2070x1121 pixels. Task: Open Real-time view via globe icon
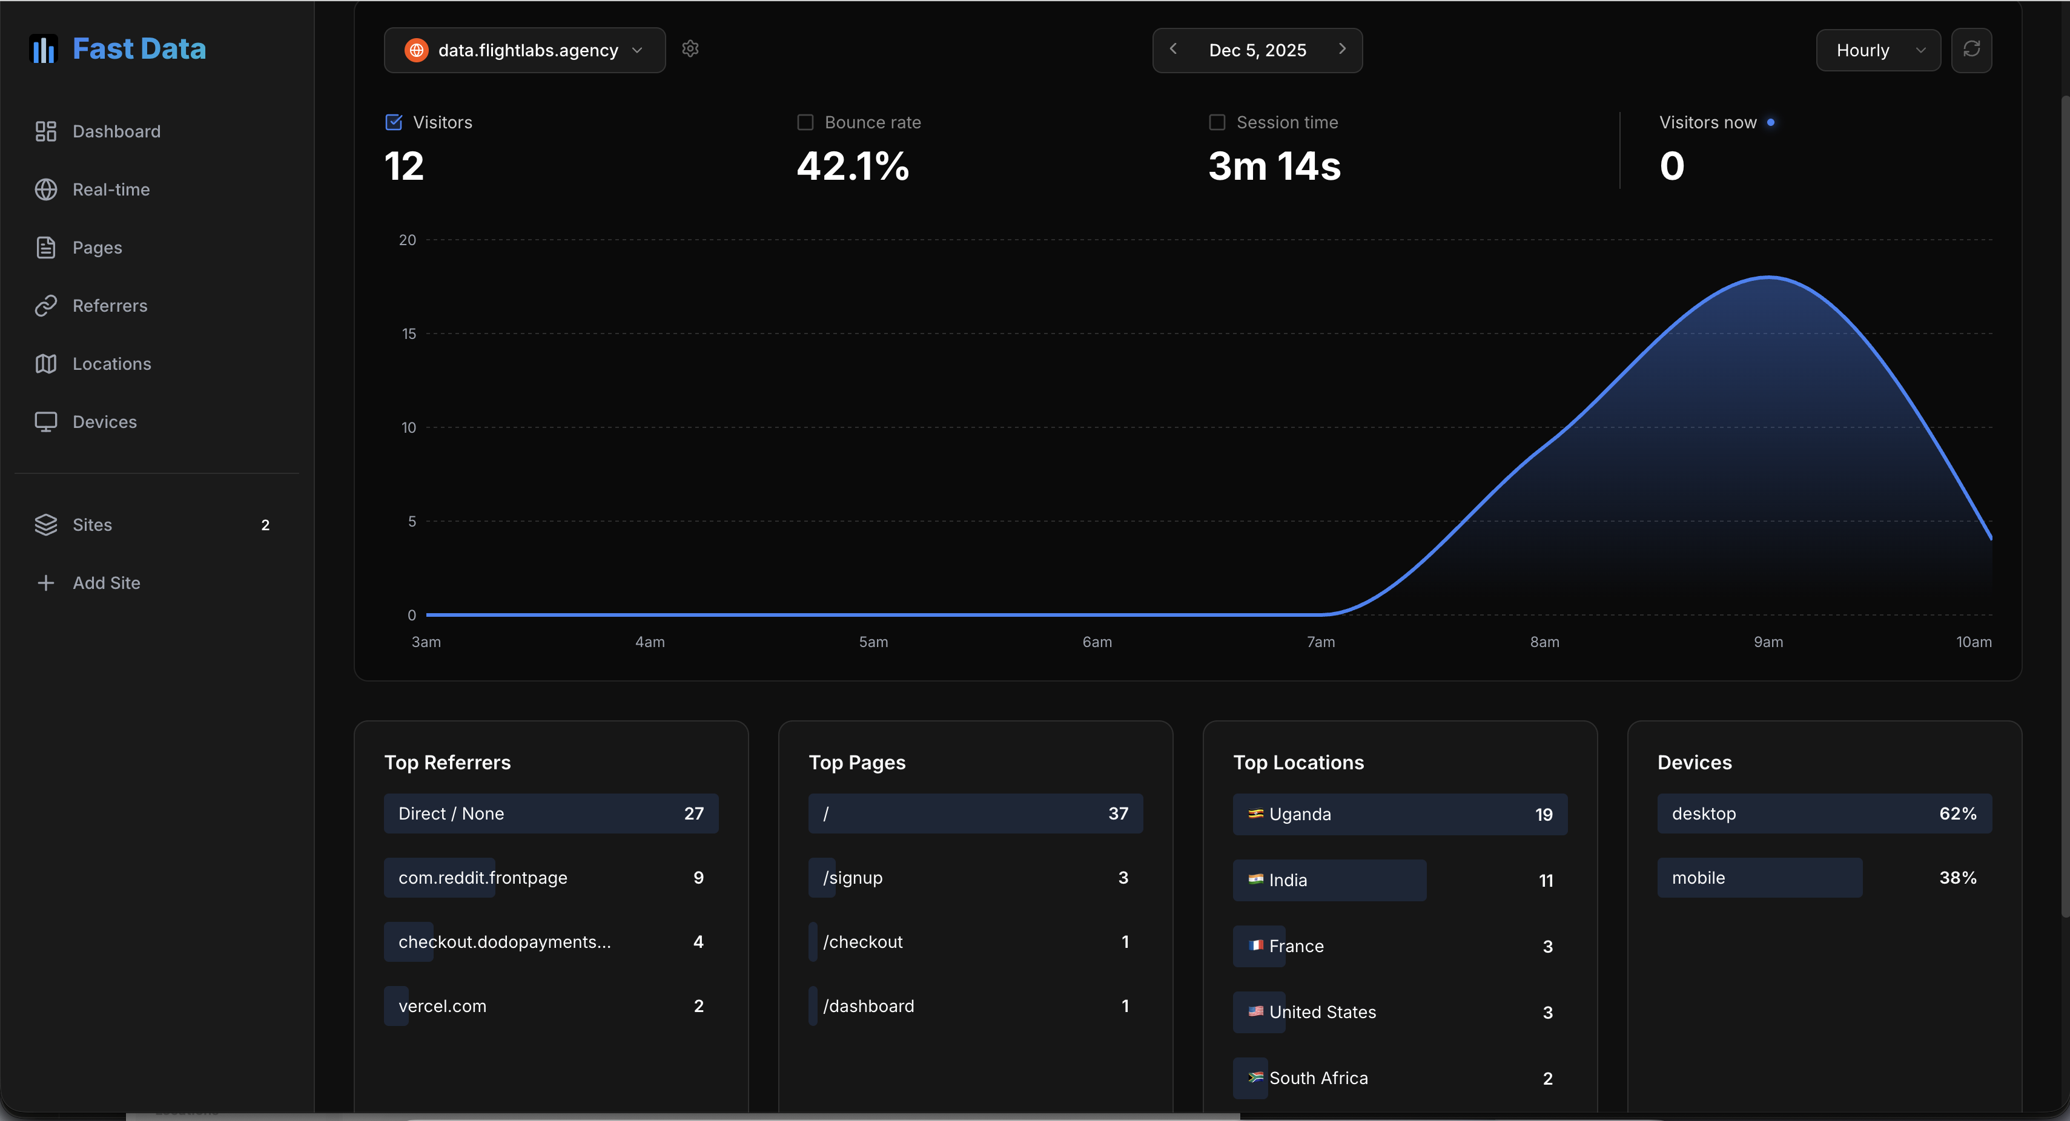[46, 189]
